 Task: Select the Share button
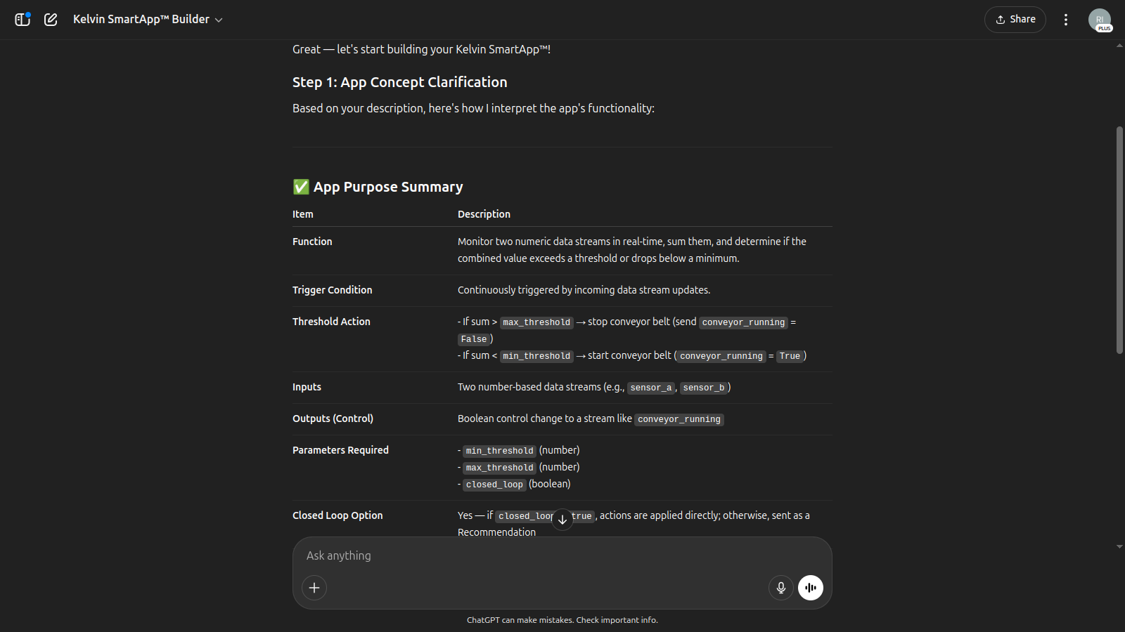point(1015,19)
